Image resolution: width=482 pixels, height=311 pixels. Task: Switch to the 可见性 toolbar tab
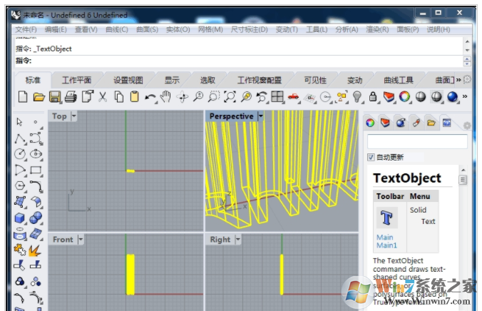[315, 80]
